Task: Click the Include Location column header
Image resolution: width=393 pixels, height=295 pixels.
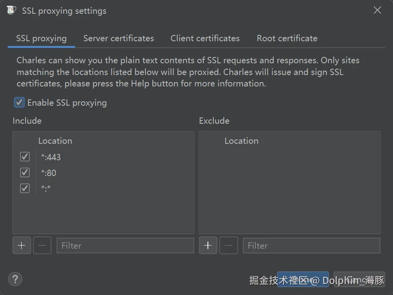Action: (x=55, y=141)
